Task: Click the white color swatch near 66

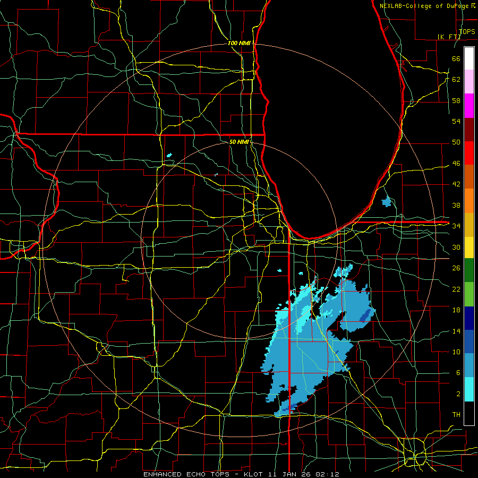Action: (x=469, y=58)
